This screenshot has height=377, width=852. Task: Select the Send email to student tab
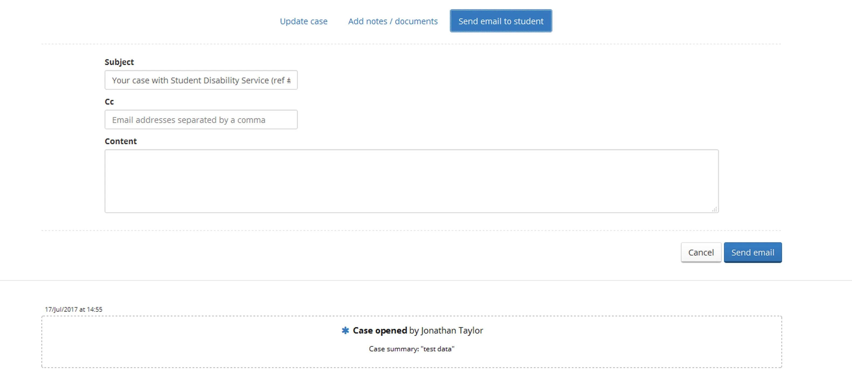(500, 21)
